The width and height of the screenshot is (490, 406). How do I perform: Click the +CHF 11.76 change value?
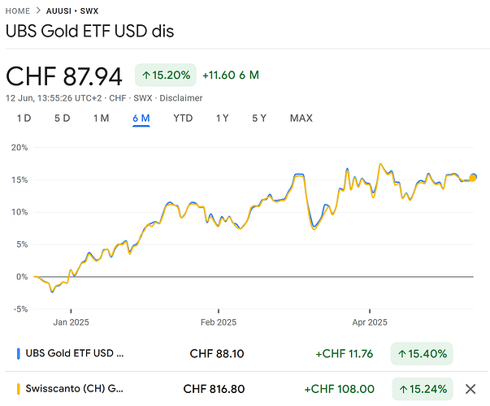tap(344, 354)
